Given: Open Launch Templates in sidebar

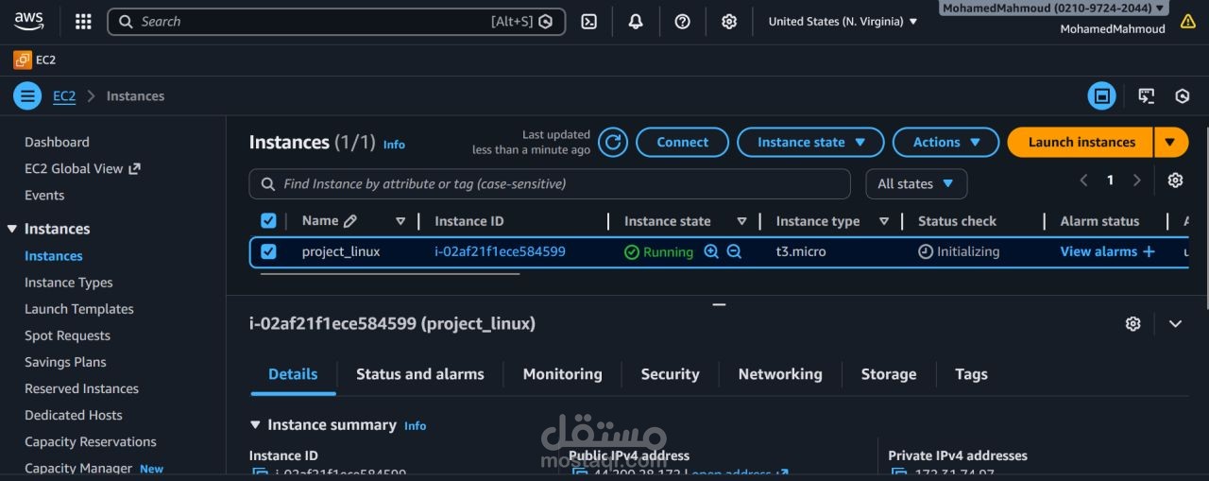Looking at the screenshot, I should pos(79,309).
